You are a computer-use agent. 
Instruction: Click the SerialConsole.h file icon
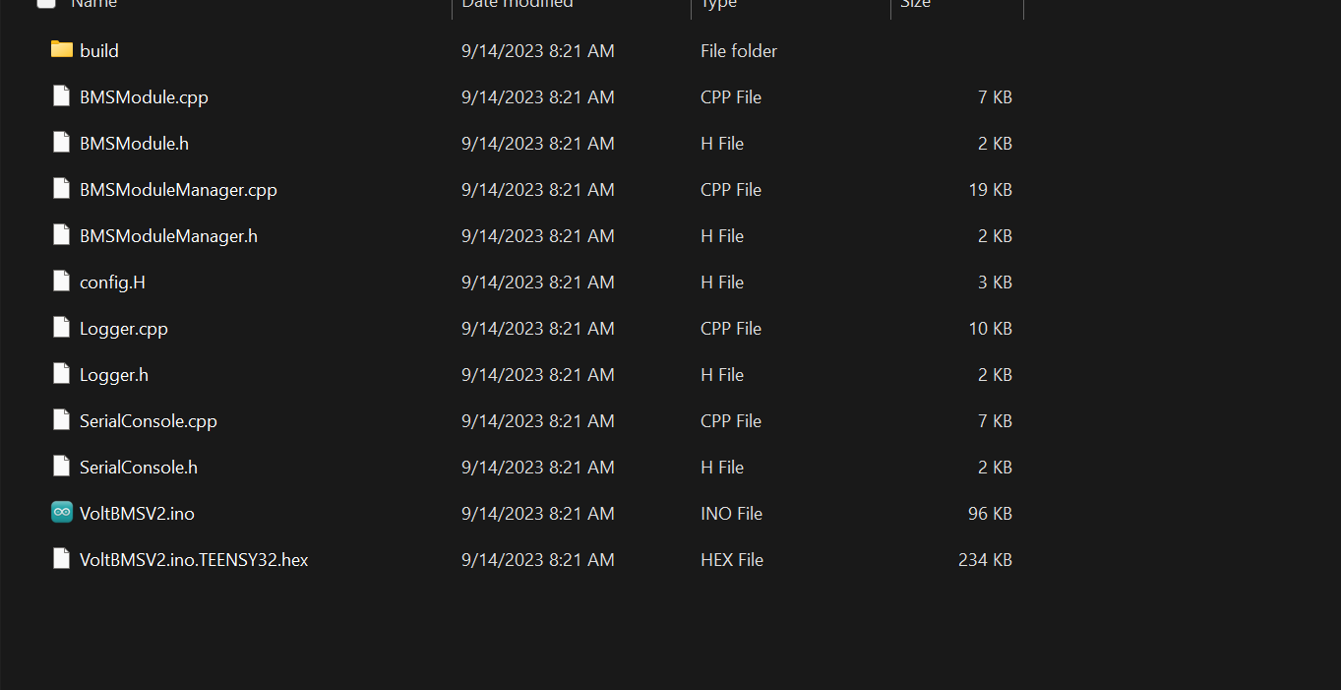(62, 467)
